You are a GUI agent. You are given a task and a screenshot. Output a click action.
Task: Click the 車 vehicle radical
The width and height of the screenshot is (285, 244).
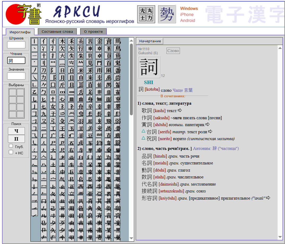tap(90, 48)
